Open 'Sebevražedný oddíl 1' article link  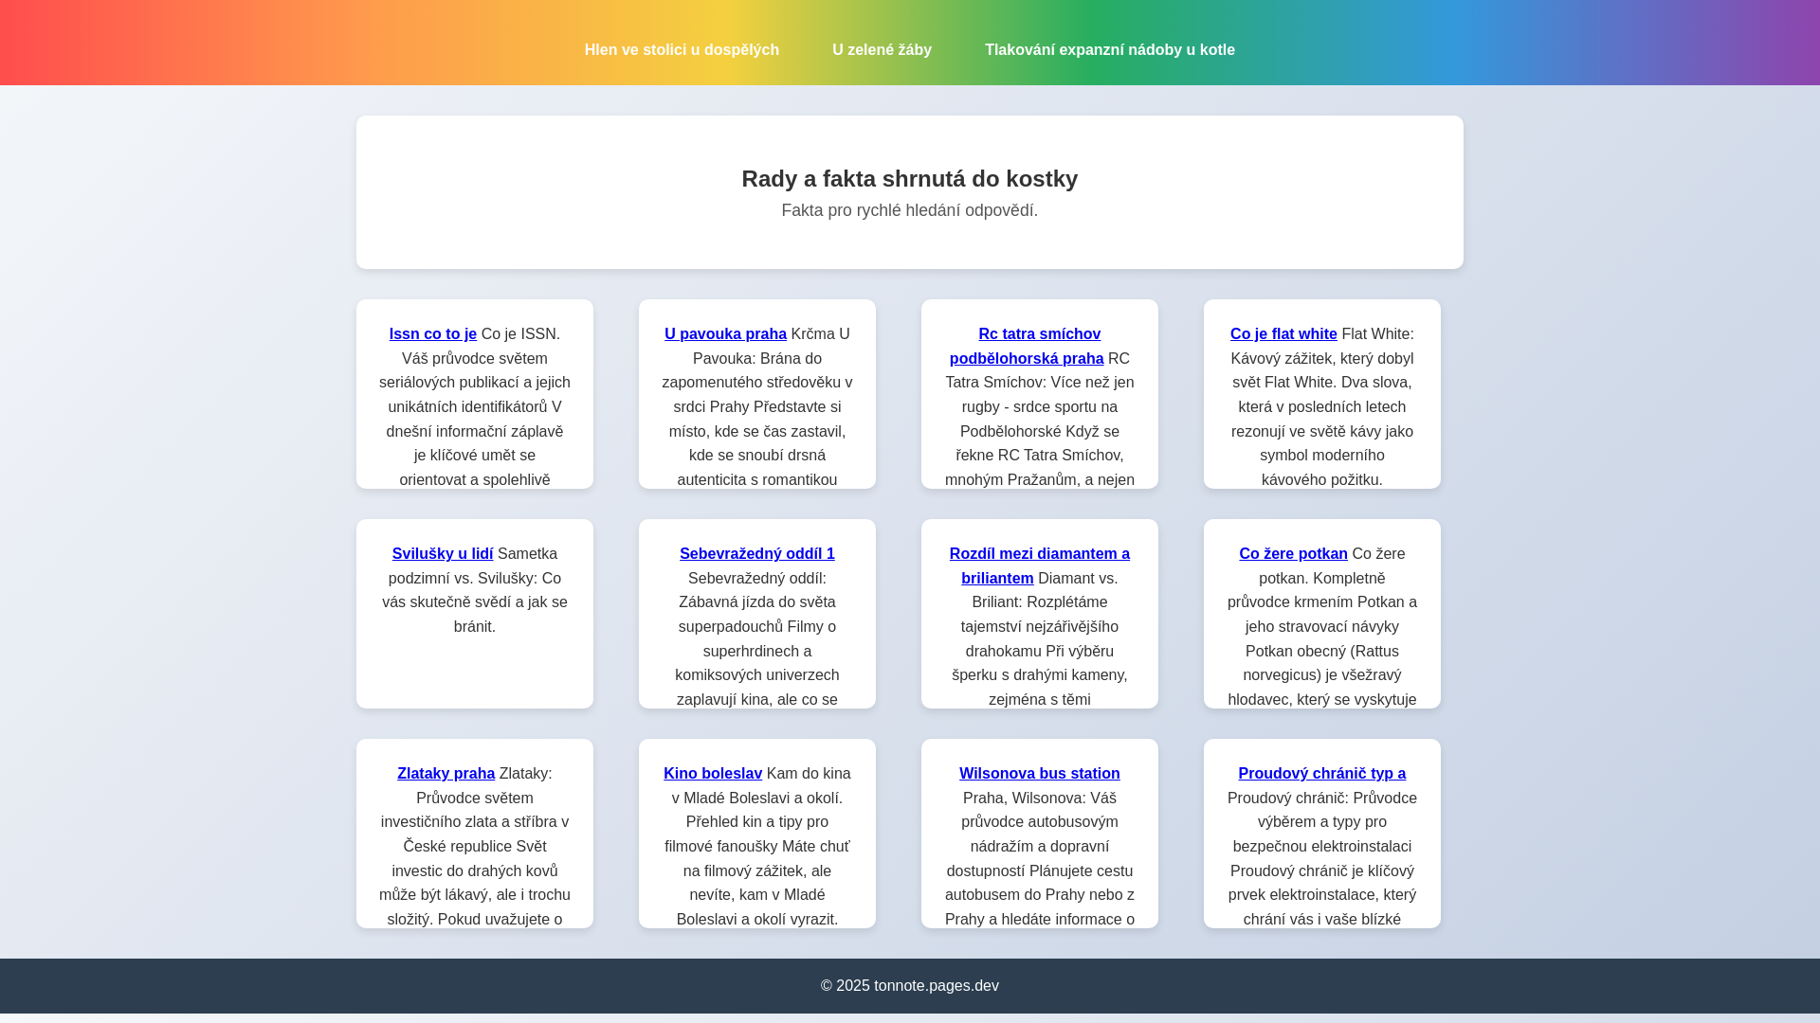pyautogui.click(x=757, y=553)
